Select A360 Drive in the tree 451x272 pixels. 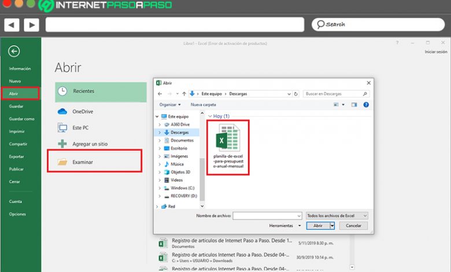pyautogui.click(x=180, y=124)
